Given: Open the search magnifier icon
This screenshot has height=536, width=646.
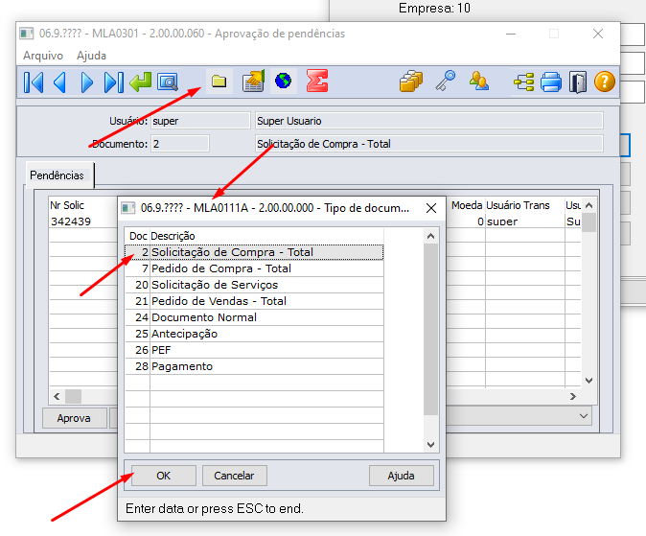Looking at the screenshot, I should (168, 82).
